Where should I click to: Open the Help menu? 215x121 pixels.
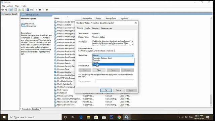tap(24, 6)
